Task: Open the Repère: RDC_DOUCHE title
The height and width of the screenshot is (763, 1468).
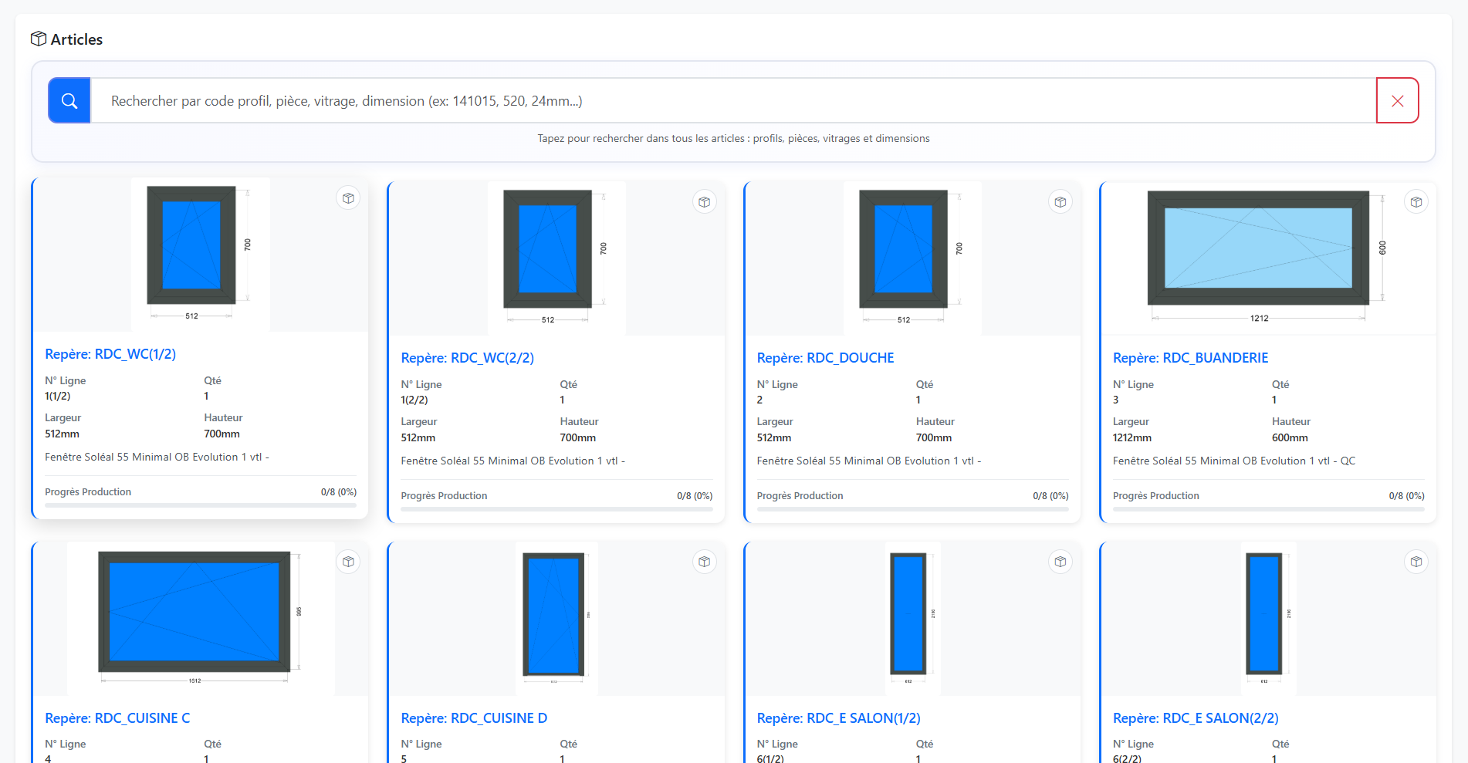Action: point(825,358)
